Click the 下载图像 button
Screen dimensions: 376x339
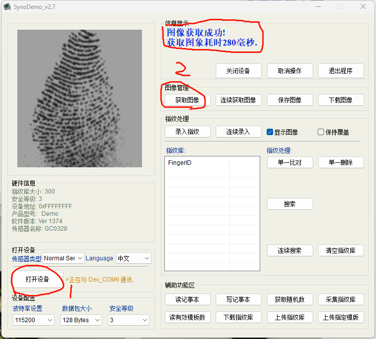pyautogui.click(x=341, y=100)
